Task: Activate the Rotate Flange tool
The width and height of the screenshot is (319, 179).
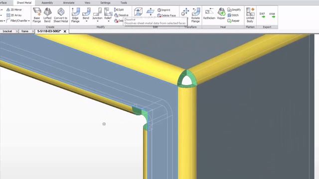Action: 195,15
